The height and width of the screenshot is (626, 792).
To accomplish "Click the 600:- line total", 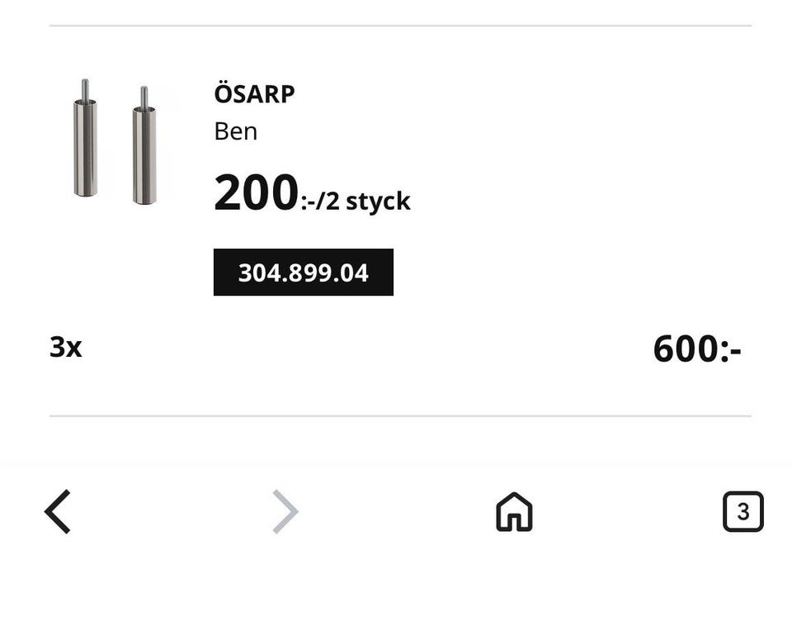I will tap(696, 349).
